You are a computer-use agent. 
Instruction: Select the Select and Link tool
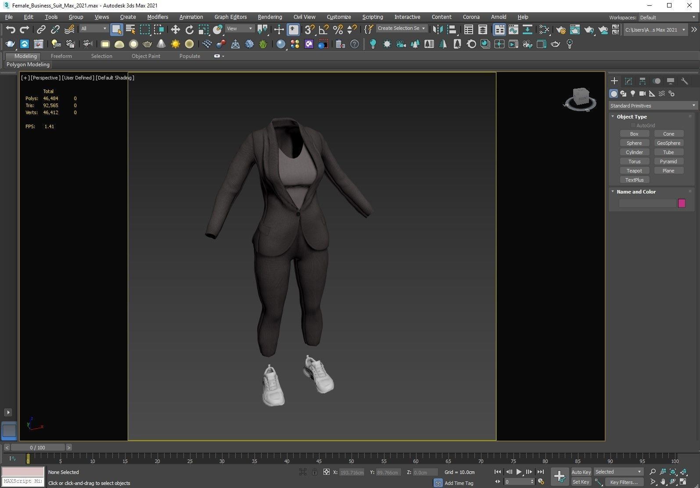pos(41,29)
